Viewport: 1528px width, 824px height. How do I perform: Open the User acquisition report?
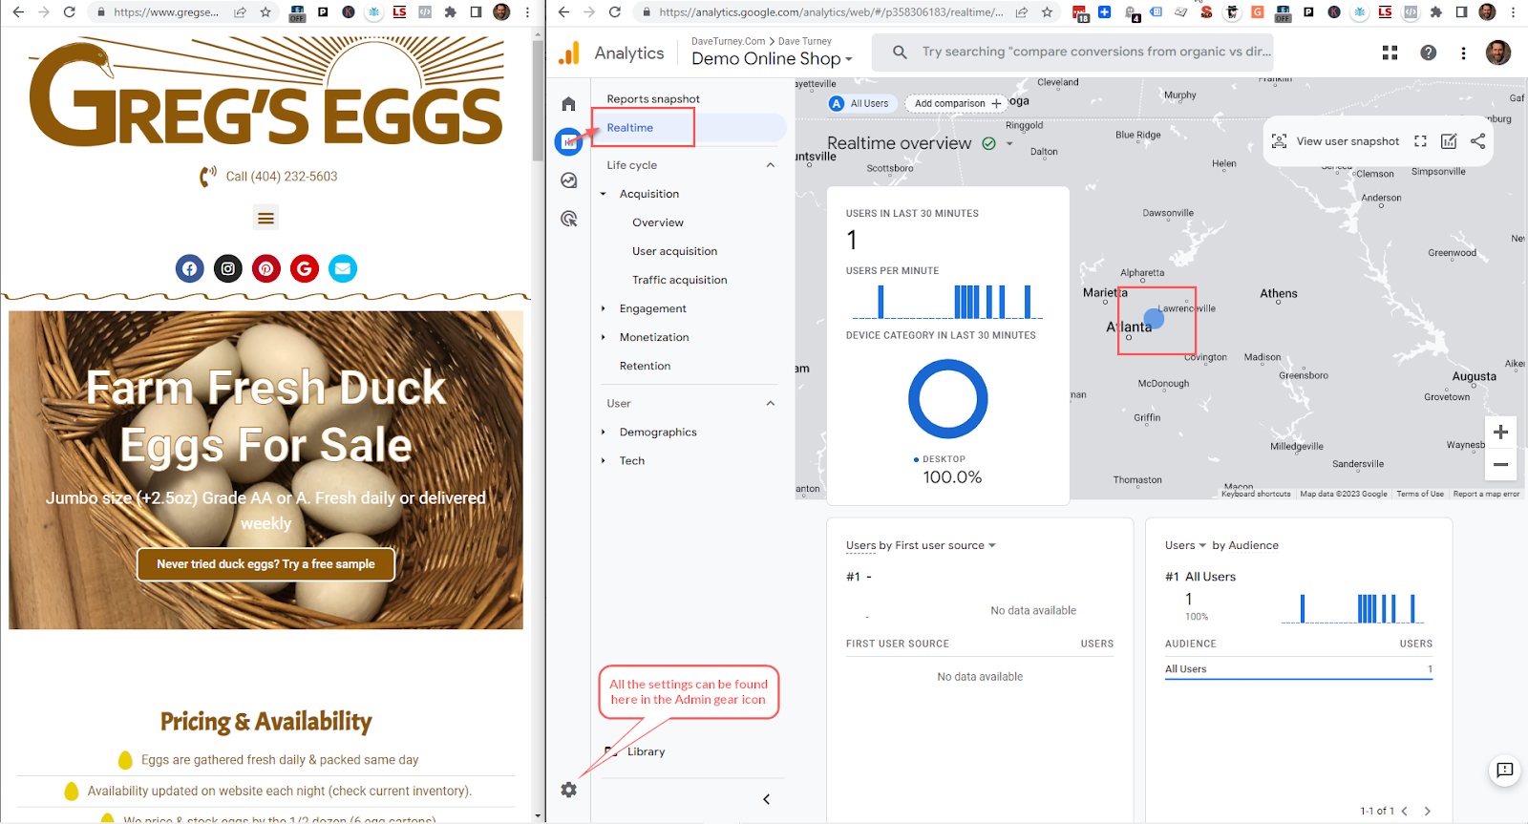click(x=674, y=251)
